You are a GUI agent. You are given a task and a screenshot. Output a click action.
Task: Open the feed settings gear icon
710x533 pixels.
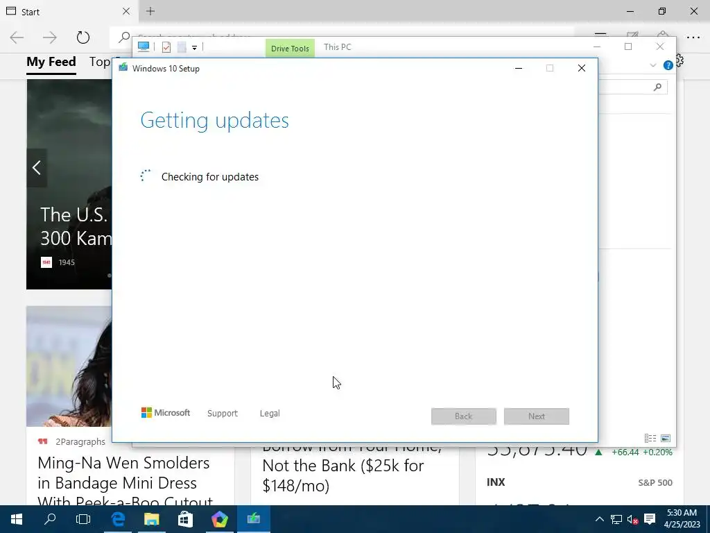(x=679, y=60)
